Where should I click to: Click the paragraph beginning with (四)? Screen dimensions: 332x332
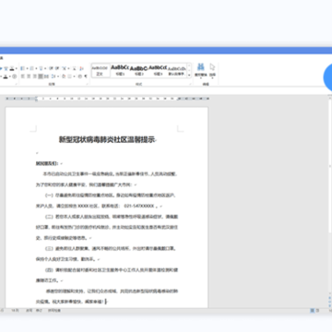coord(107,275)
